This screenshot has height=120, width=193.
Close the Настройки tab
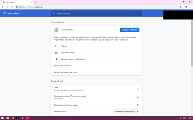(x=31, y=2)
